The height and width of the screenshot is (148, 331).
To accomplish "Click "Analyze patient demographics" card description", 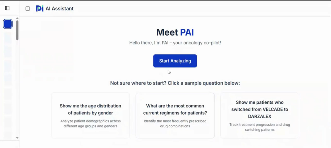I will [90, 124].
